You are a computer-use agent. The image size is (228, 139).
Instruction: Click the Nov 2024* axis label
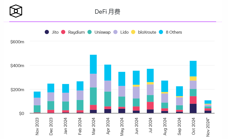(x=208, y=127)
